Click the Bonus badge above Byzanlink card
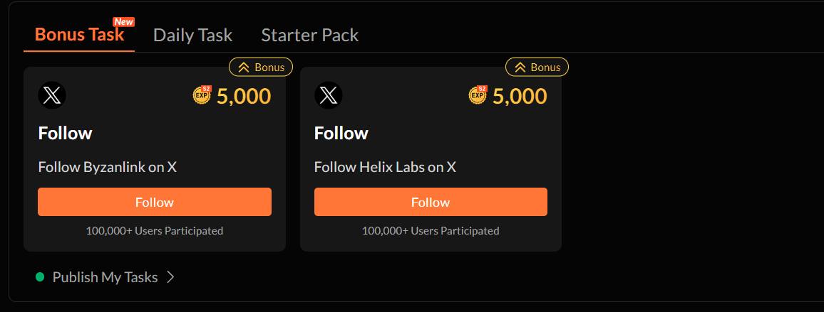Image resolution: width=824 pixels, height=312 pixels. 261,68
